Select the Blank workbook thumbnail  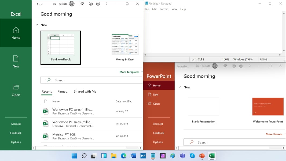[61, 47]
